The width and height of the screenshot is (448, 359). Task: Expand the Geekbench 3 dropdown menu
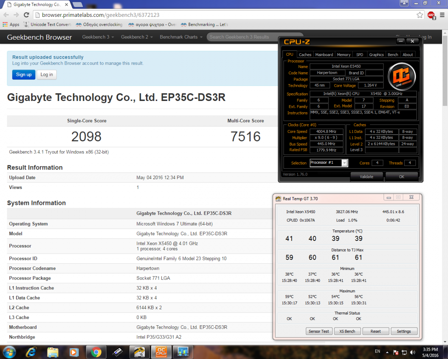click(x=98, y=37)
